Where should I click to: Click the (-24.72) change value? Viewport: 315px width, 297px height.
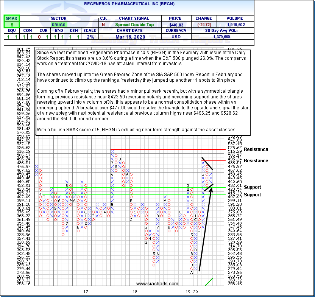(203, 25)
